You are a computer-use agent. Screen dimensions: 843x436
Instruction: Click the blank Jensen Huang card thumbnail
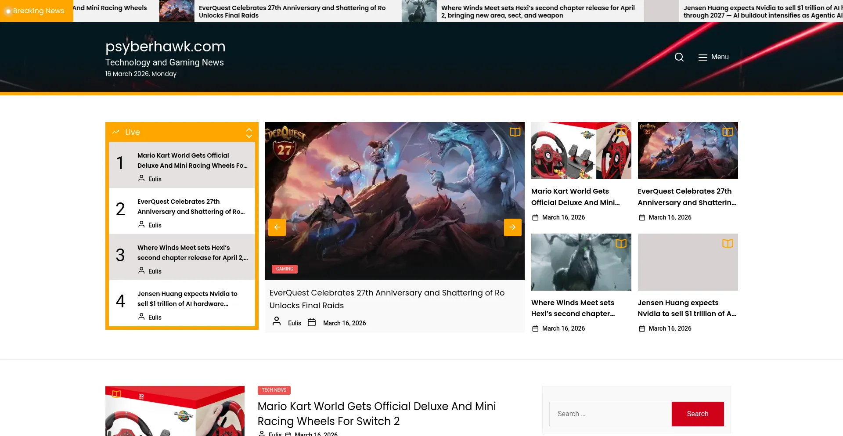688,262
